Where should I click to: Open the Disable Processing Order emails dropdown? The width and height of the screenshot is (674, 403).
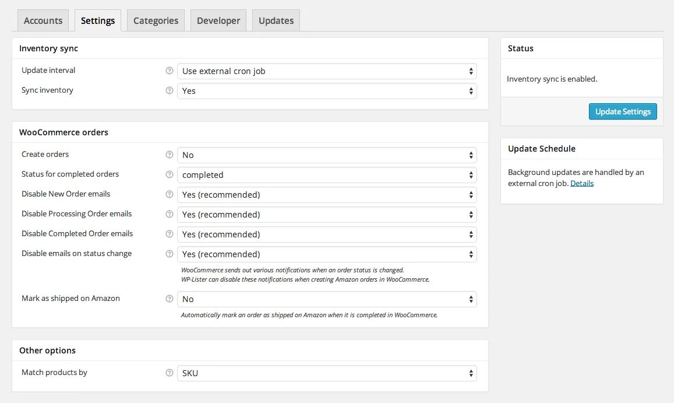pyautogui.click(x=327, y=214)
